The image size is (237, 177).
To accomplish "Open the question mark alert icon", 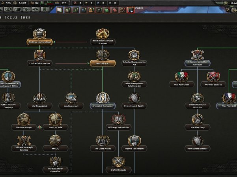I will pos(99,10).
